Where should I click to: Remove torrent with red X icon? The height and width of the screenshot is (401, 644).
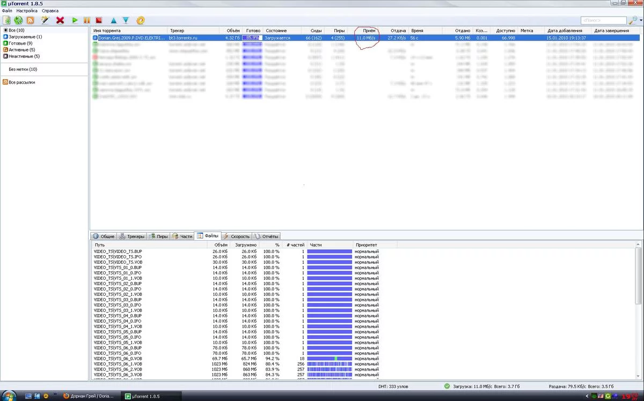pos(60,20)
